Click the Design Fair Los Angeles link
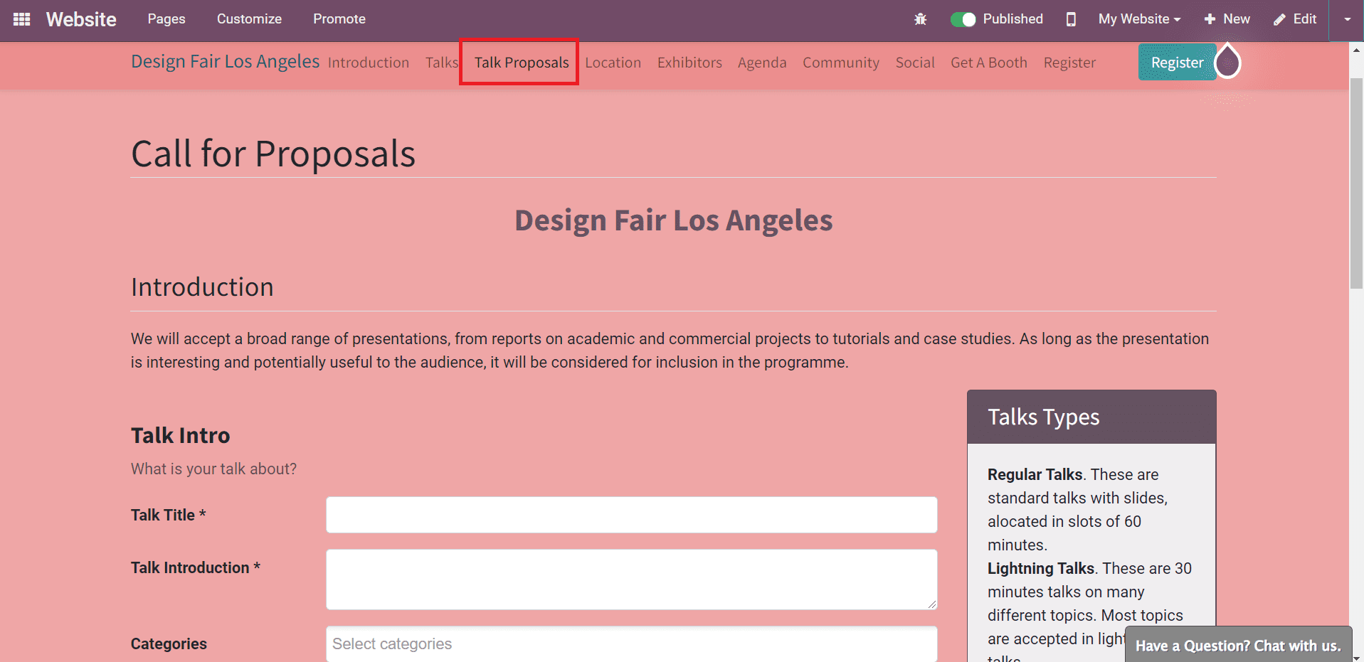 coord(224,61)
